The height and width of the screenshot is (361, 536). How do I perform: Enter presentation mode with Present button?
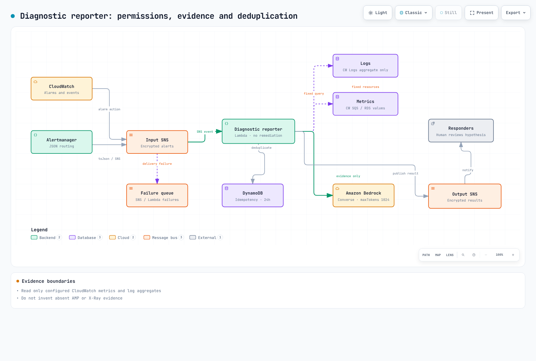[481, 13]
